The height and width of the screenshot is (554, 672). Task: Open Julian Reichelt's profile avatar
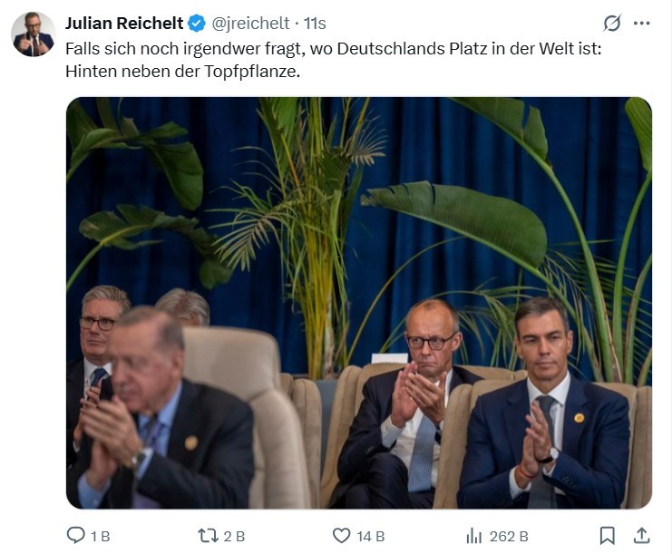34,34
